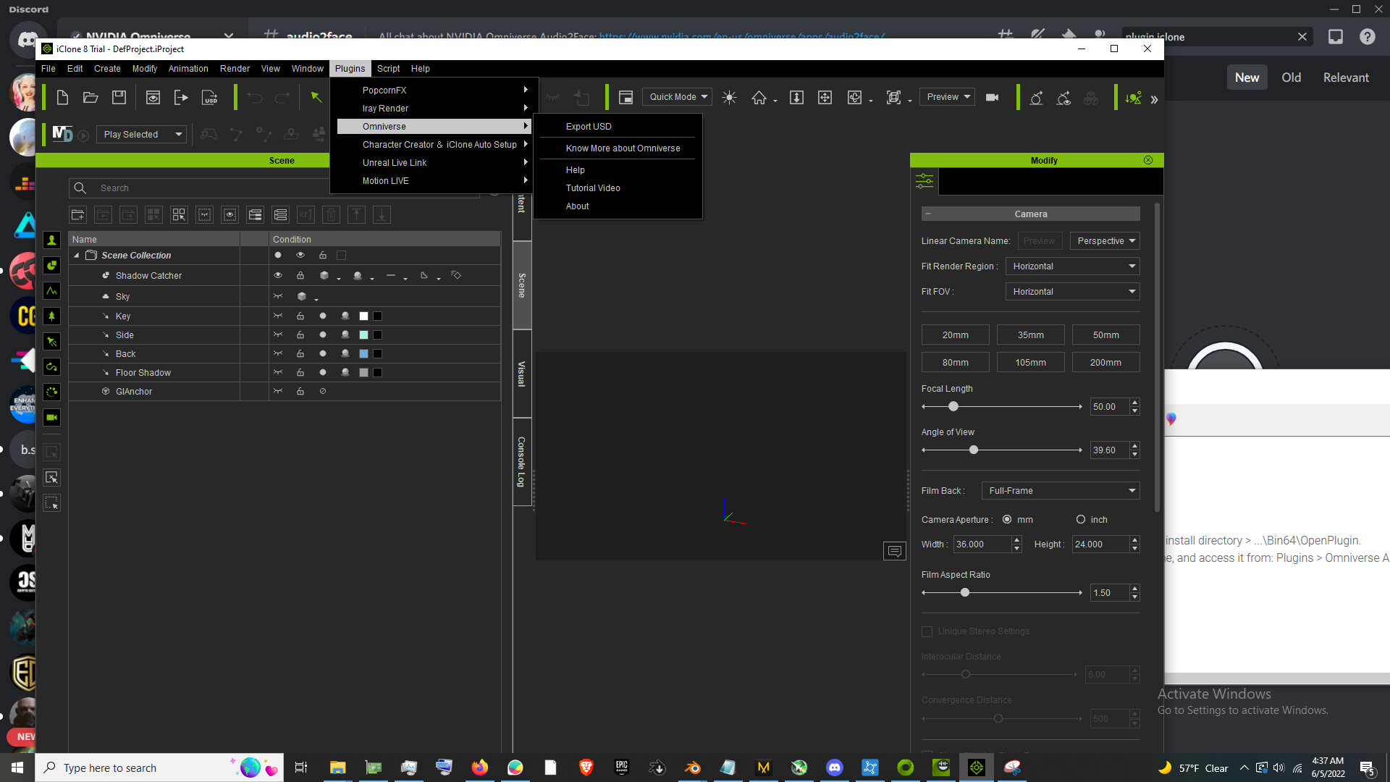Click the Motion Director MD icon
1390x782 pixels.
pos(62,134)
